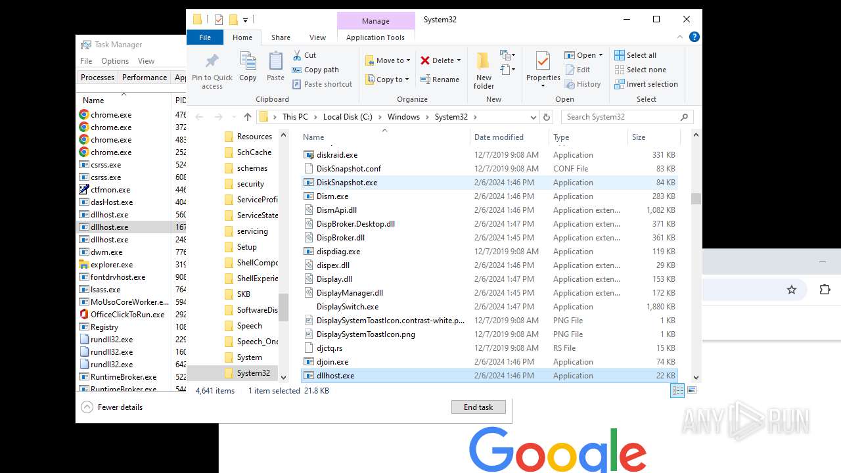Switch to Task Manager Performance tab
The width and height of the screenshot is (841, 473).
click(145, 78)
